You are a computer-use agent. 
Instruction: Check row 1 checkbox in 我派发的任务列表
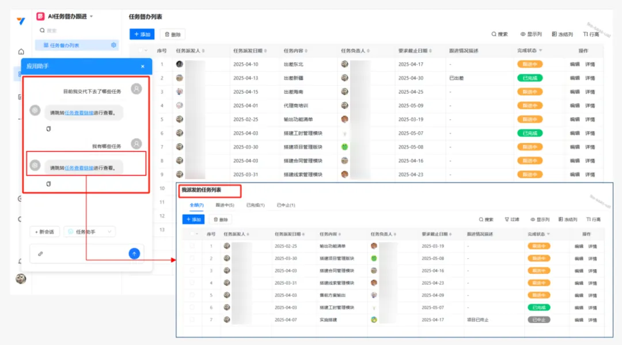point(192,246)
